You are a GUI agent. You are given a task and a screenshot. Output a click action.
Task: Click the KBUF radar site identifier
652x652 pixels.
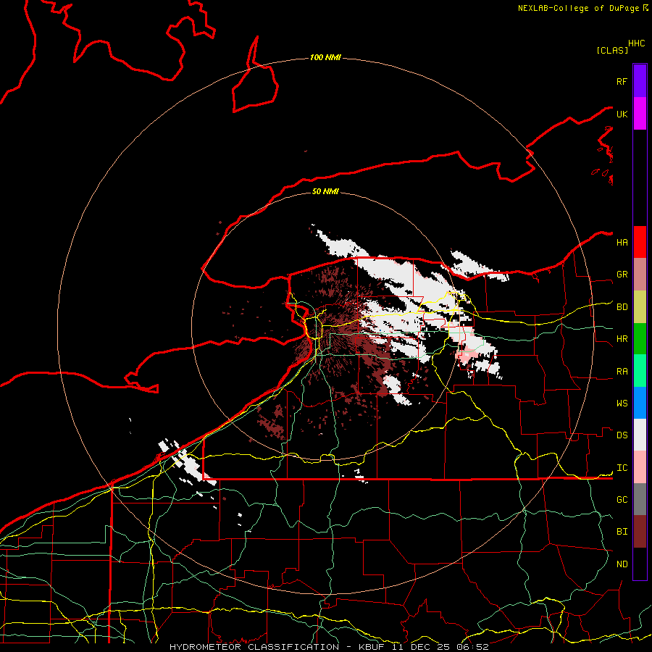click(x=369, y=647)
